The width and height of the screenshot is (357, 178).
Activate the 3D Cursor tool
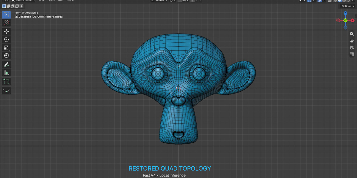point(6,23)
